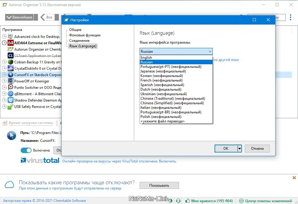
Task: Click the headset support icon
Action: coord(178,201)
